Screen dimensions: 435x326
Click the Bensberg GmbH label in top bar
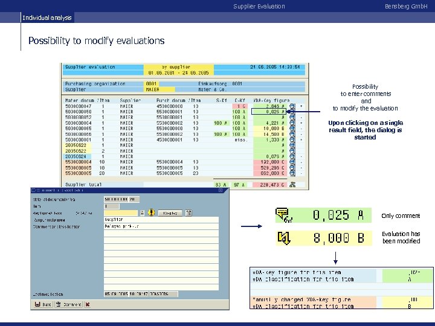coord(406,6)
